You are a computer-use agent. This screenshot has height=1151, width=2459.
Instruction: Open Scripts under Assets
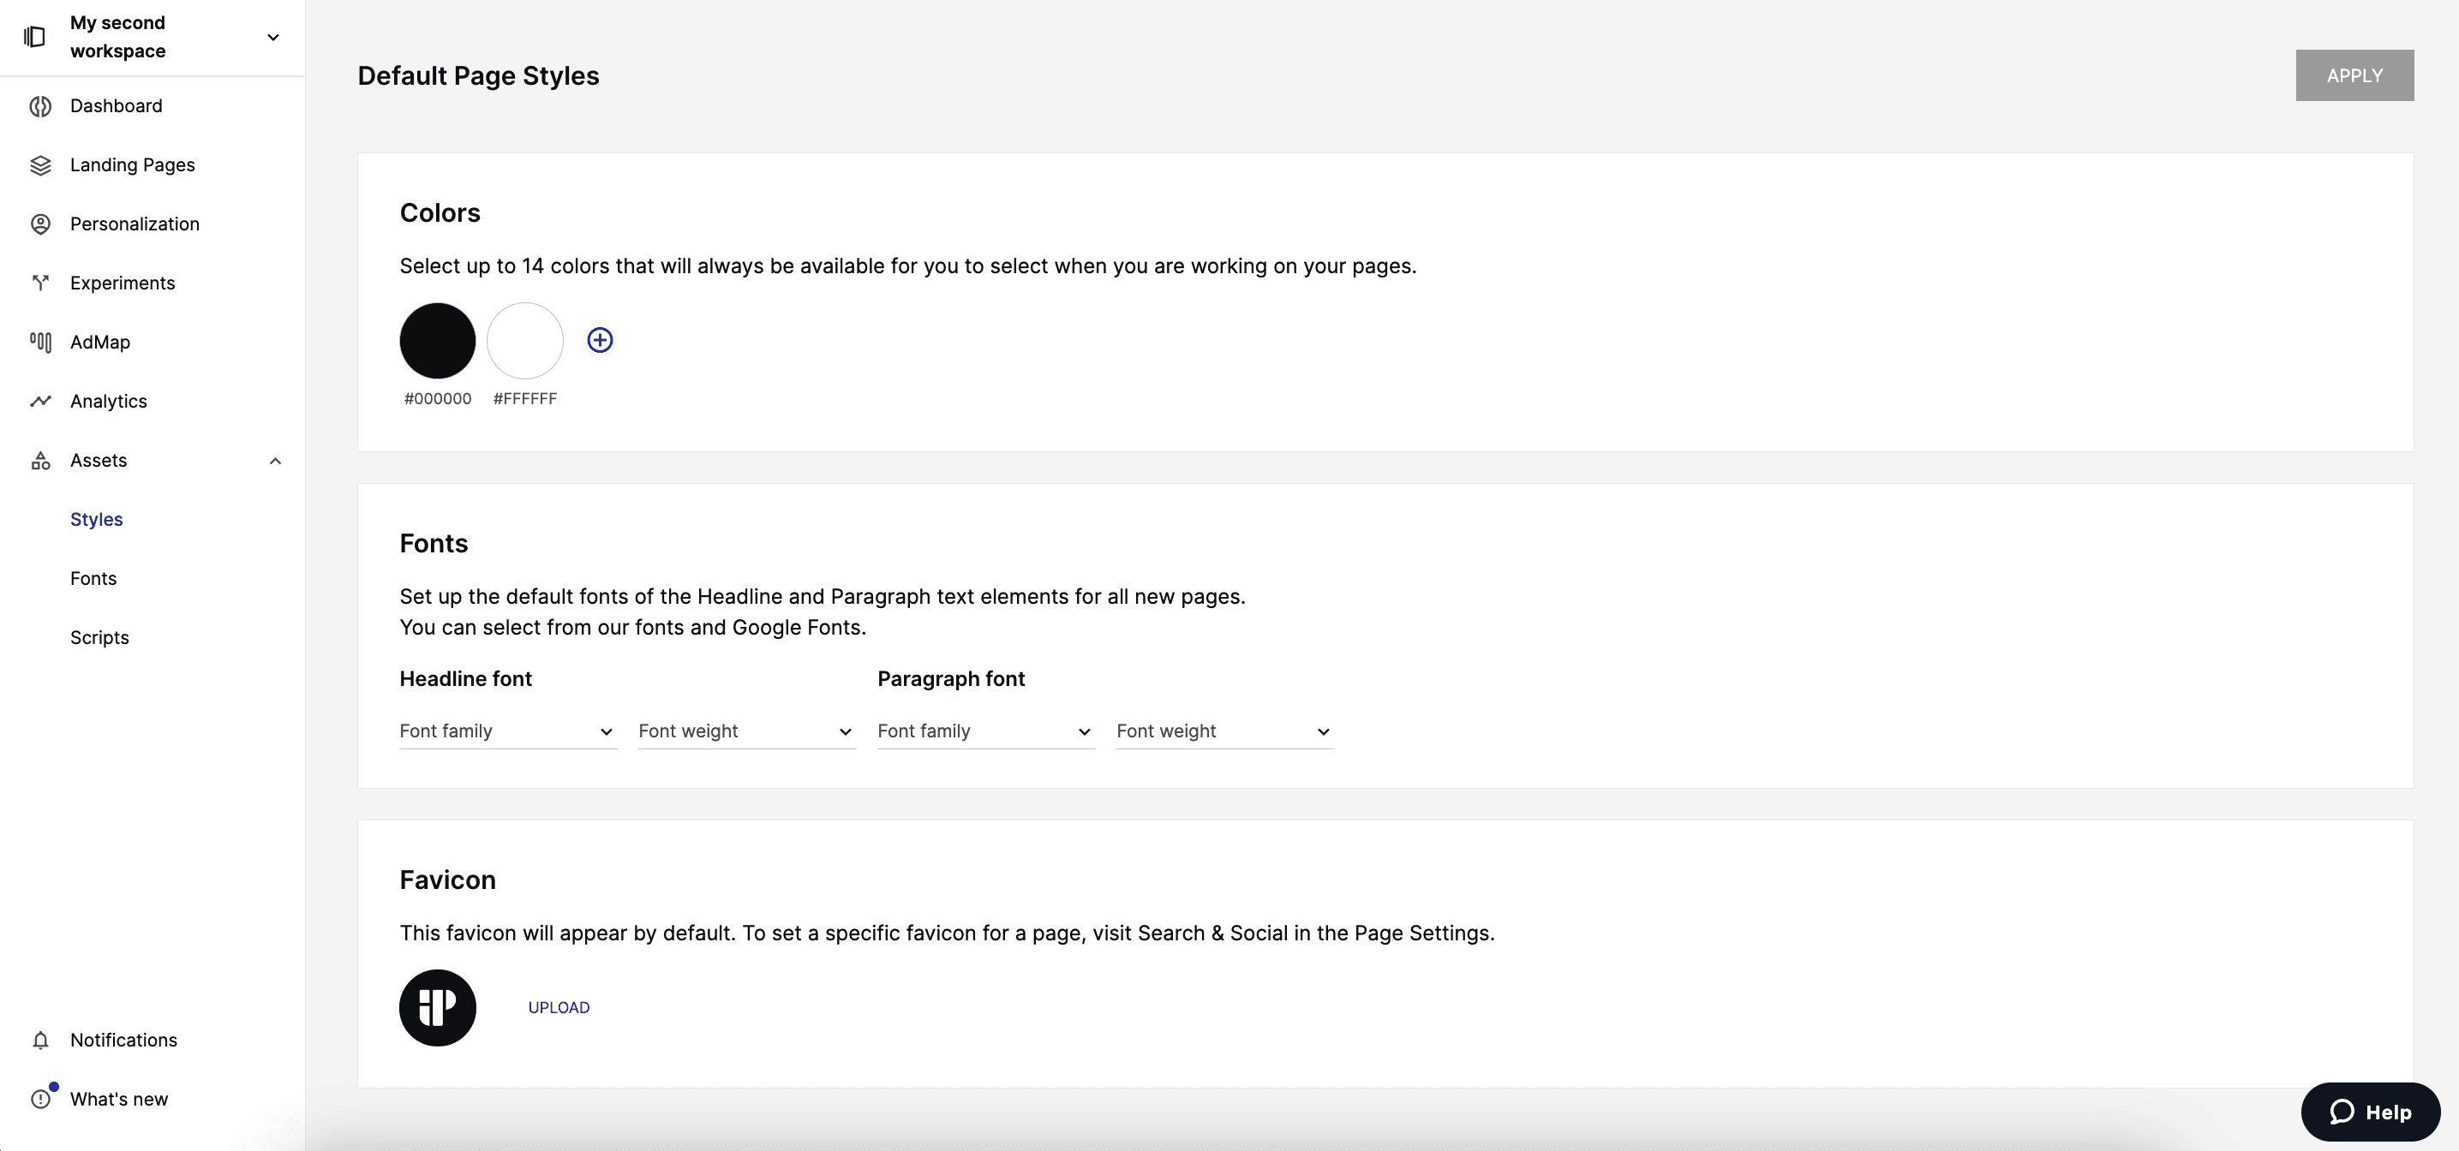pos(99,639)
